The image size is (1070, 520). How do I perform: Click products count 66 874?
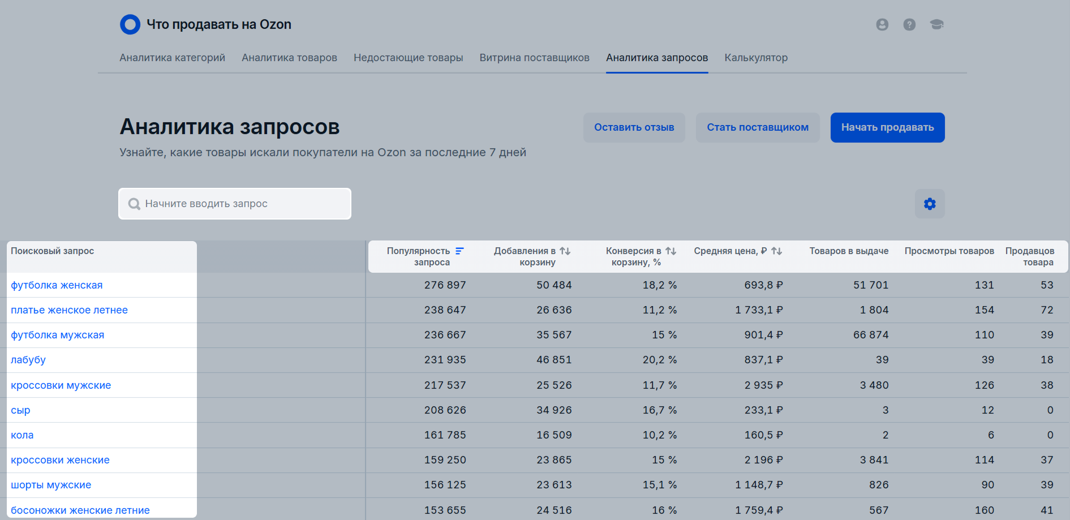tap(871, 335)
